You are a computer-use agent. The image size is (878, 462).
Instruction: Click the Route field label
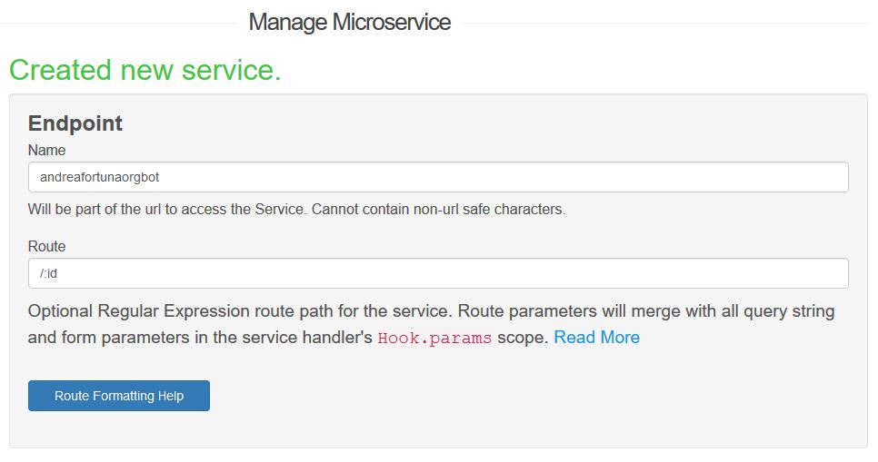coord(47,246)
